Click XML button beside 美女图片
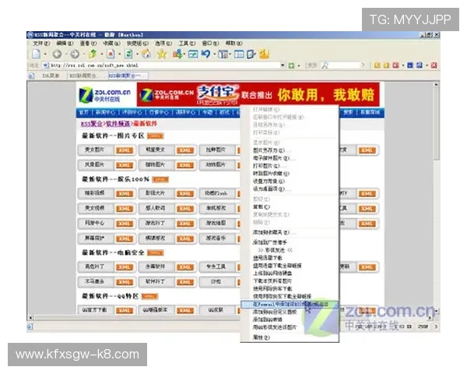467x374 pixels. coord(125,150)
